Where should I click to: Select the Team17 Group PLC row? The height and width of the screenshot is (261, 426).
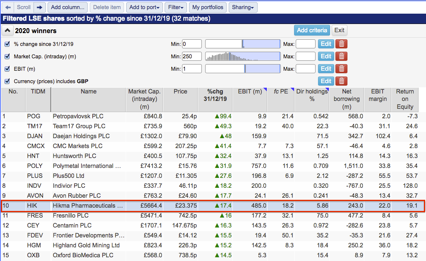pos(210,126)
